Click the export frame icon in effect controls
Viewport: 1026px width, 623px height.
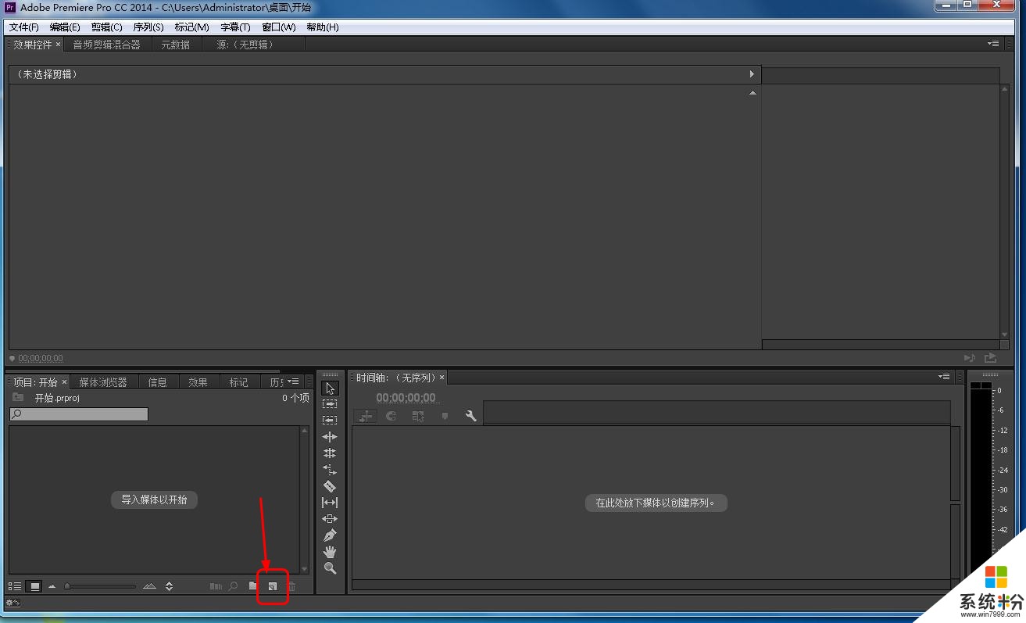click(990, 358)
